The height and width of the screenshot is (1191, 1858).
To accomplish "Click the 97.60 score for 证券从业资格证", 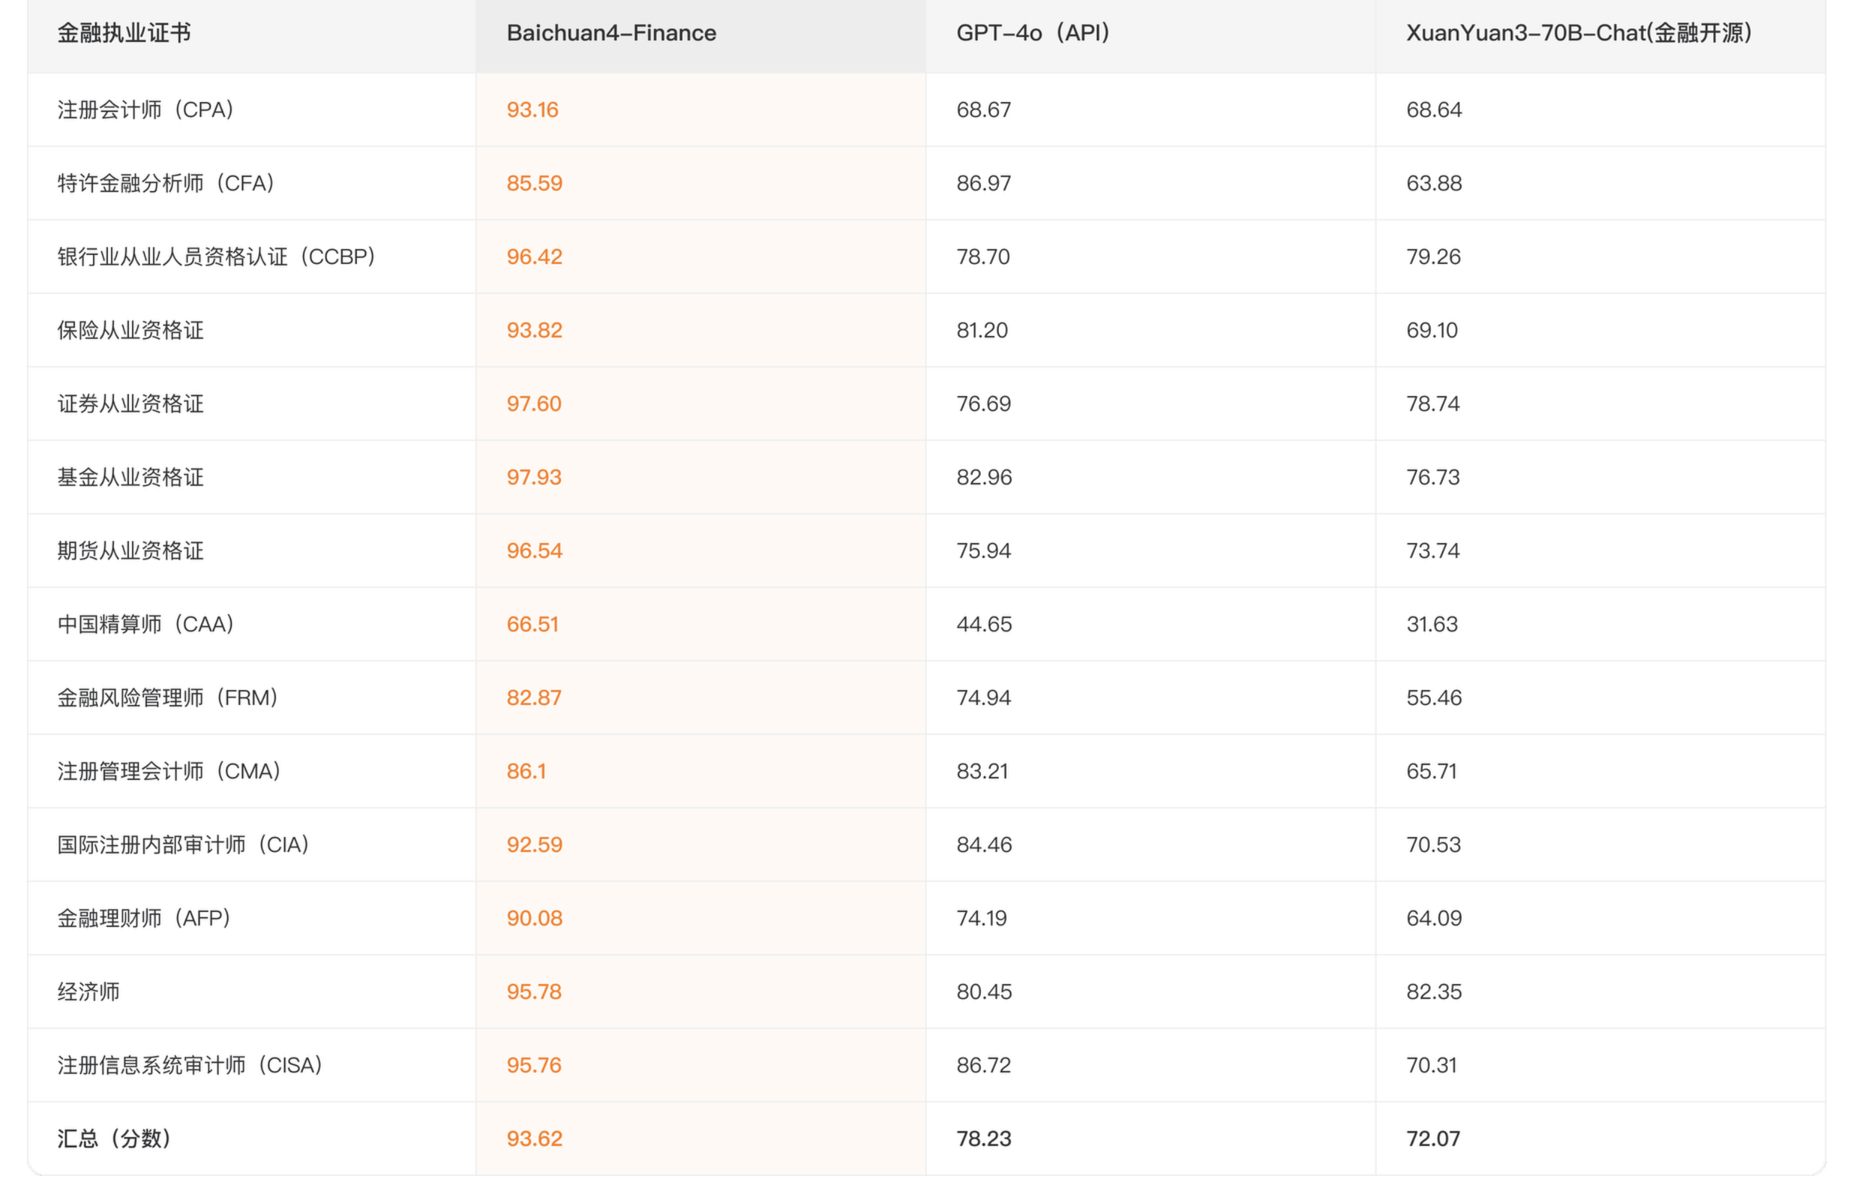I will click(x=534, y=403).
